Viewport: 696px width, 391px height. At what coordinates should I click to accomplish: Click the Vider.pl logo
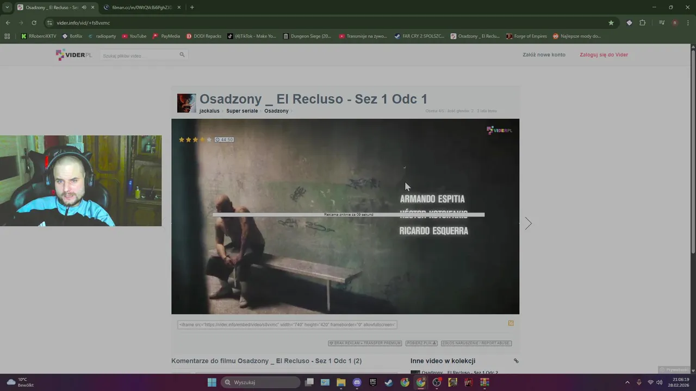click(x=74, y=55)
